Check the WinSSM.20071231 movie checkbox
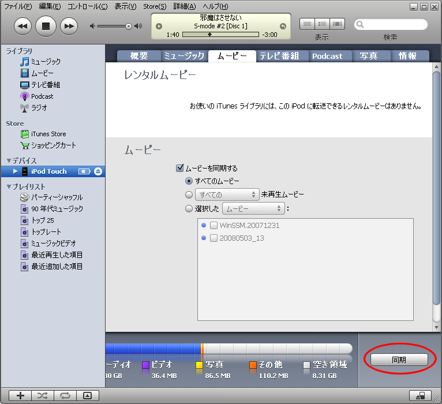This screenshot has width=442, height=404. tap(213, 226)
